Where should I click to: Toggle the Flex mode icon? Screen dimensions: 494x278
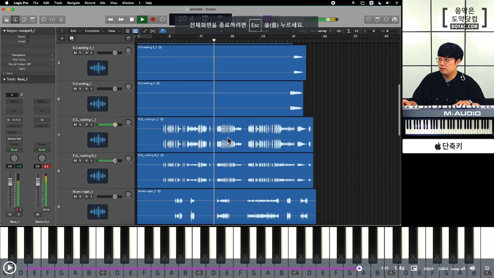point(153,31)
